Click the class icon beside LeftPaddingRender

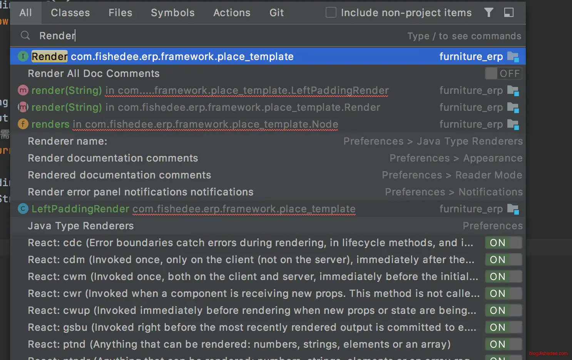23,209
